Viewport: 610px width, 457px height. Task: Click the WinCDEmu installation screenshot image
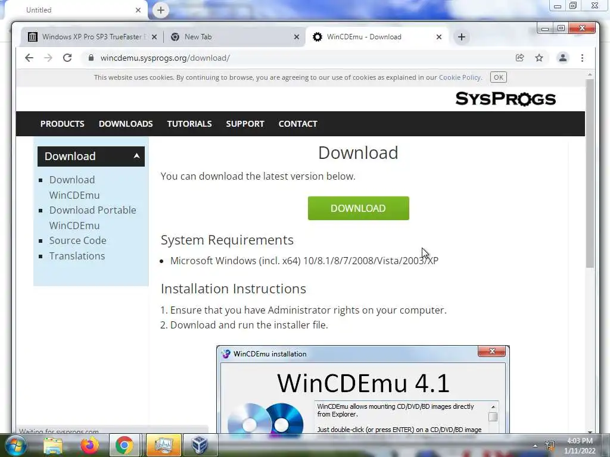(363, 389)
